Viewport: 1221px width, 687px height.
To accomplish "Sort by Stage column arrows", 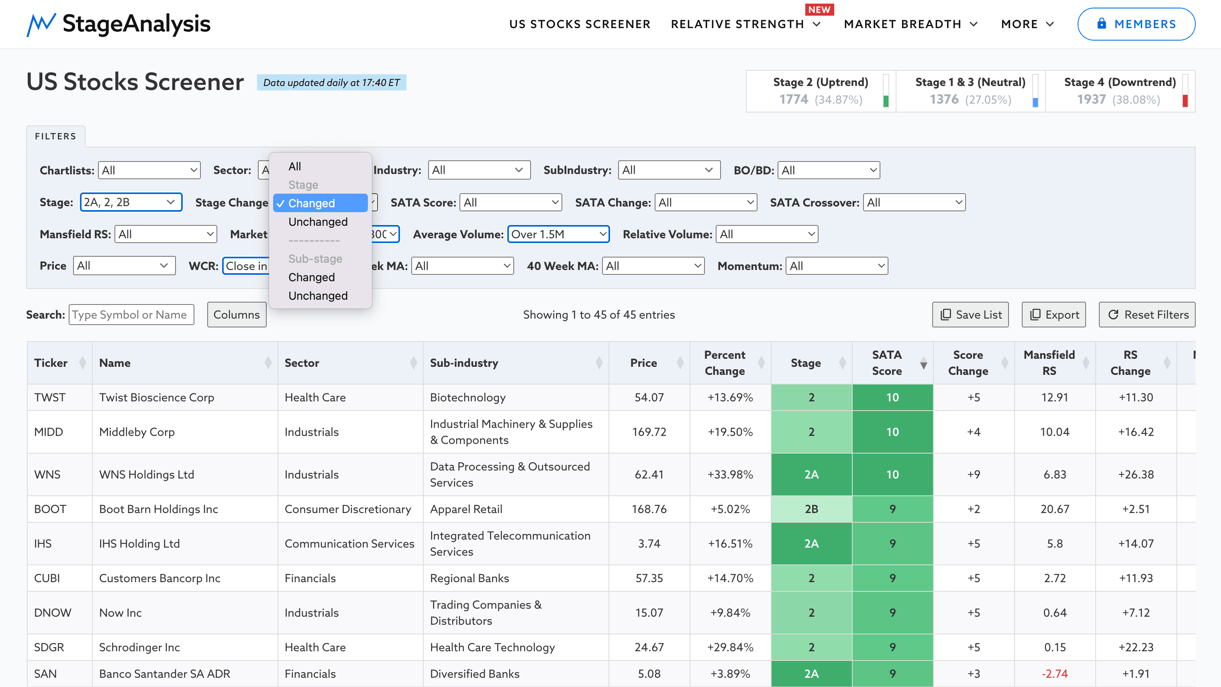I will pyautogui.click(x=842, y=363).
